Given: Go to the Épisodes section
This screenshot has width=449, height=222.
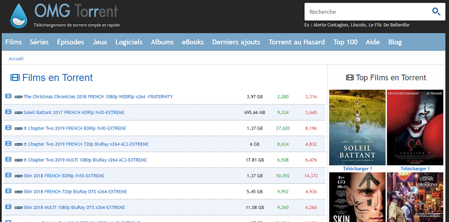Looking at the screenshot, I should tap(70, 42).
